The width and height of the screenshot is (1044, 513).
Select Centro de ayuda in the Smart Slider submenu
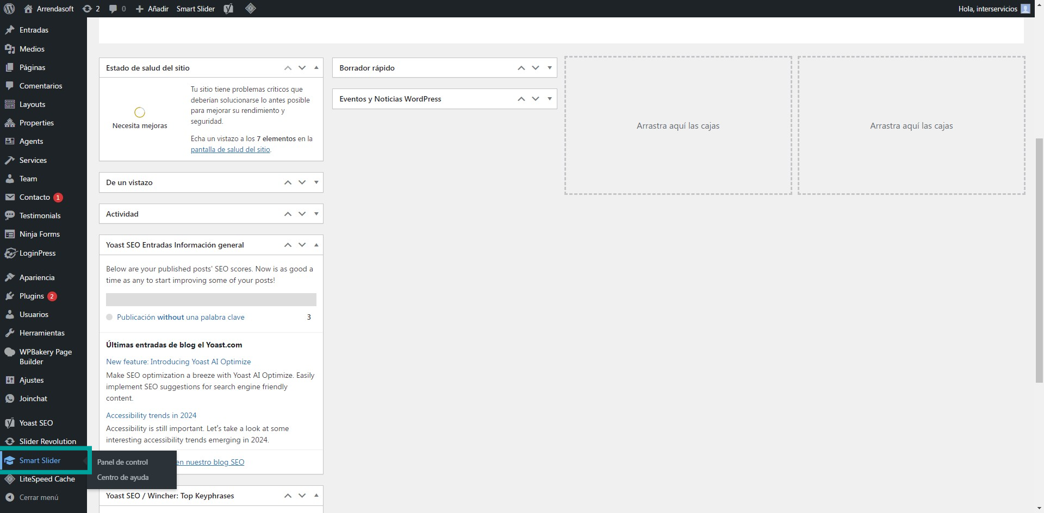click(123, 477)
